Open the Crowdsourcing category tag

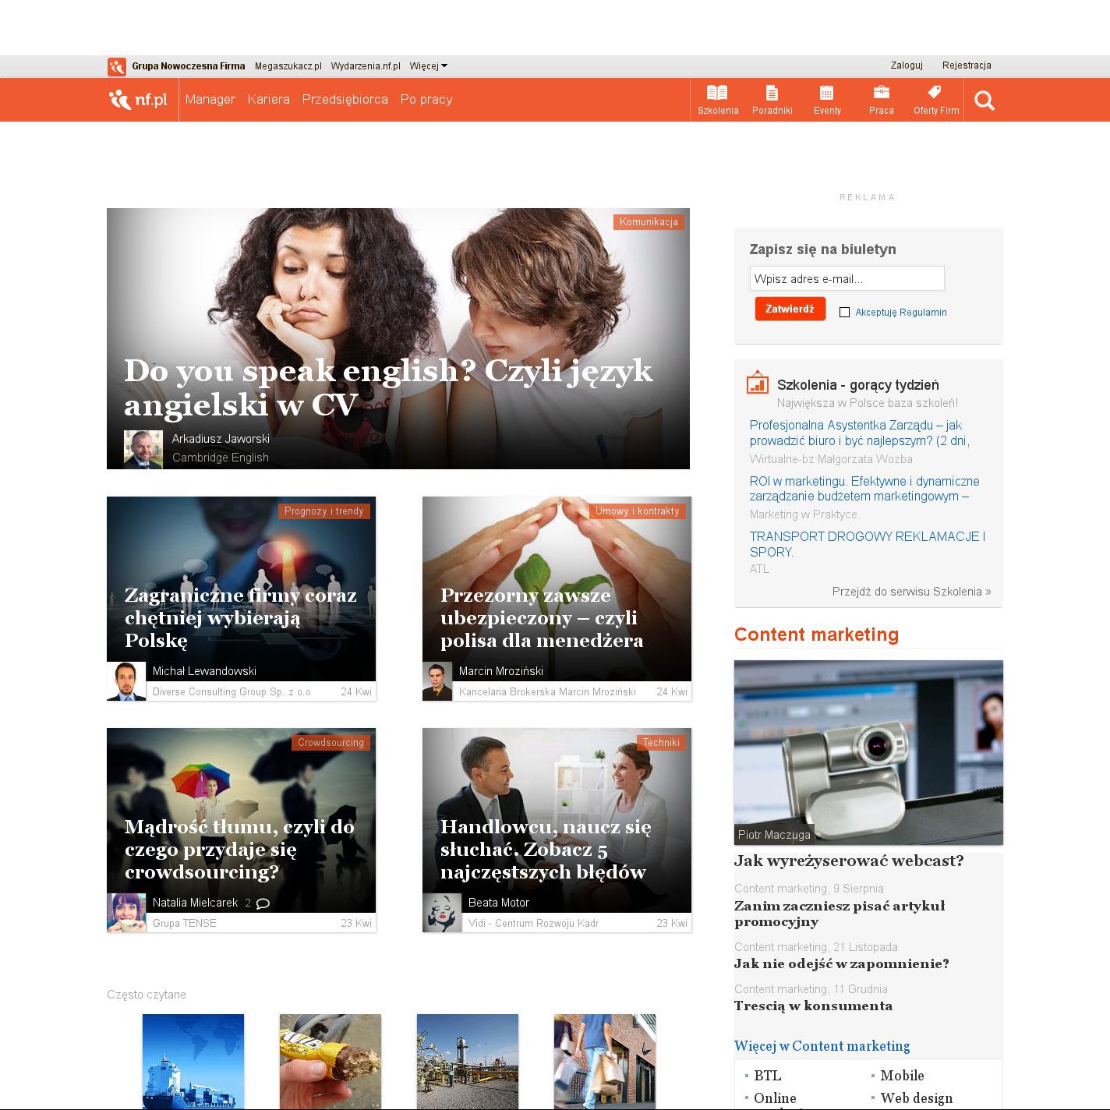click(x=331, y=742)
